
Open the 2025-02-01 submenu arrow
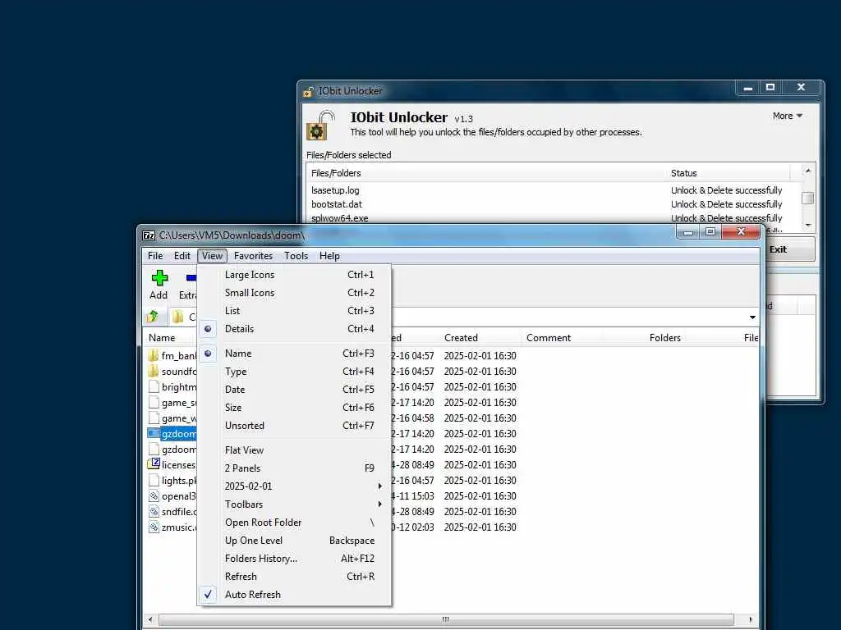(x=379, y=486)
